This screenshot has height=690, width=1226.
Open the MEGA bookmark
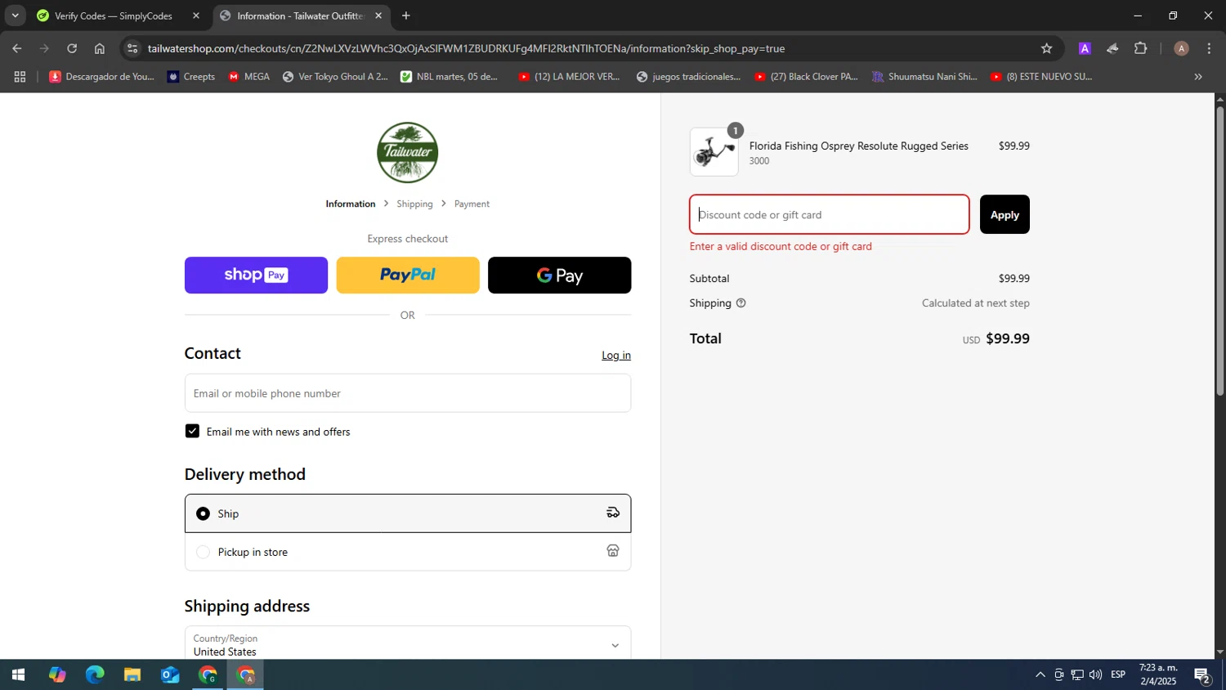coord(249,77)
